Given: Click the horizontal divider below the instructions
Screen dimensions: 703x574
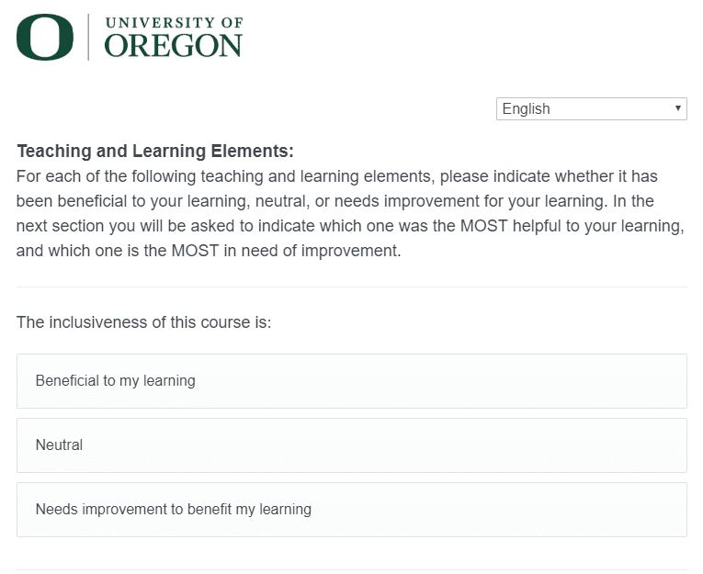Looking at the screenshot, I should [x=351, y=287].
